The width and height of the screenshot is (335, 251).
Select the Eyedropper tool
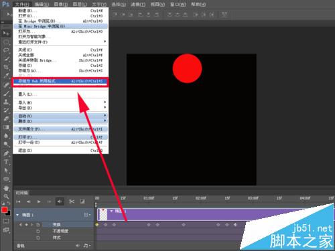[x=6, y=76]
